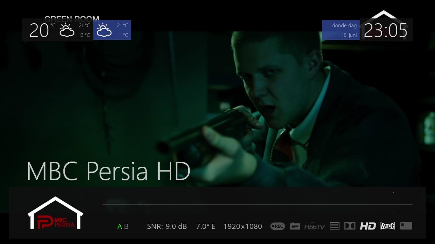This screenshot has height=244, width=435.
Task: Select tuner A indicator
Action: point(120,226)
